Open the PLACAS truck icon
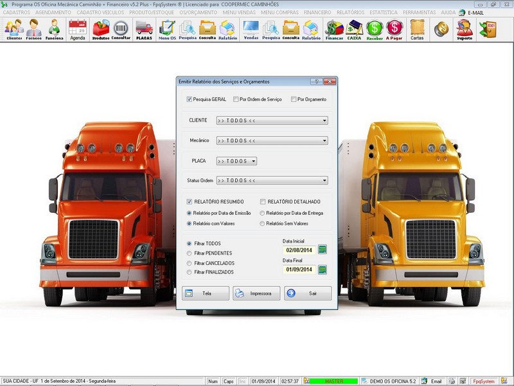Viewport: 514px width, 386px height. [x=144, y=30]
